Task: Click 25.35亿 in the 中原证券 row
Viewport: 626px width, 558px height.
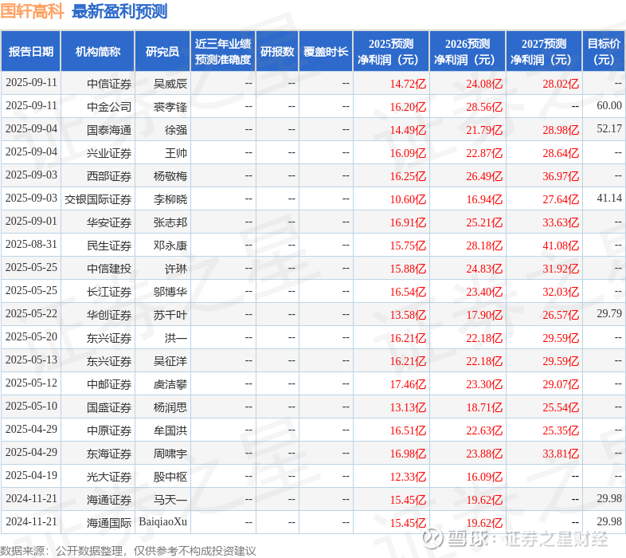Action: click(561, 431)
